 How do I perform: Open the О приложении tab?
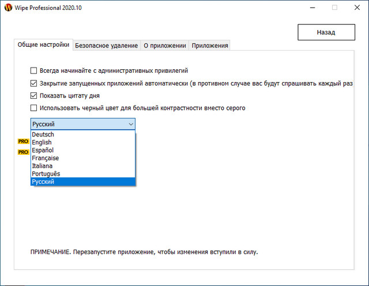(164, 46)
